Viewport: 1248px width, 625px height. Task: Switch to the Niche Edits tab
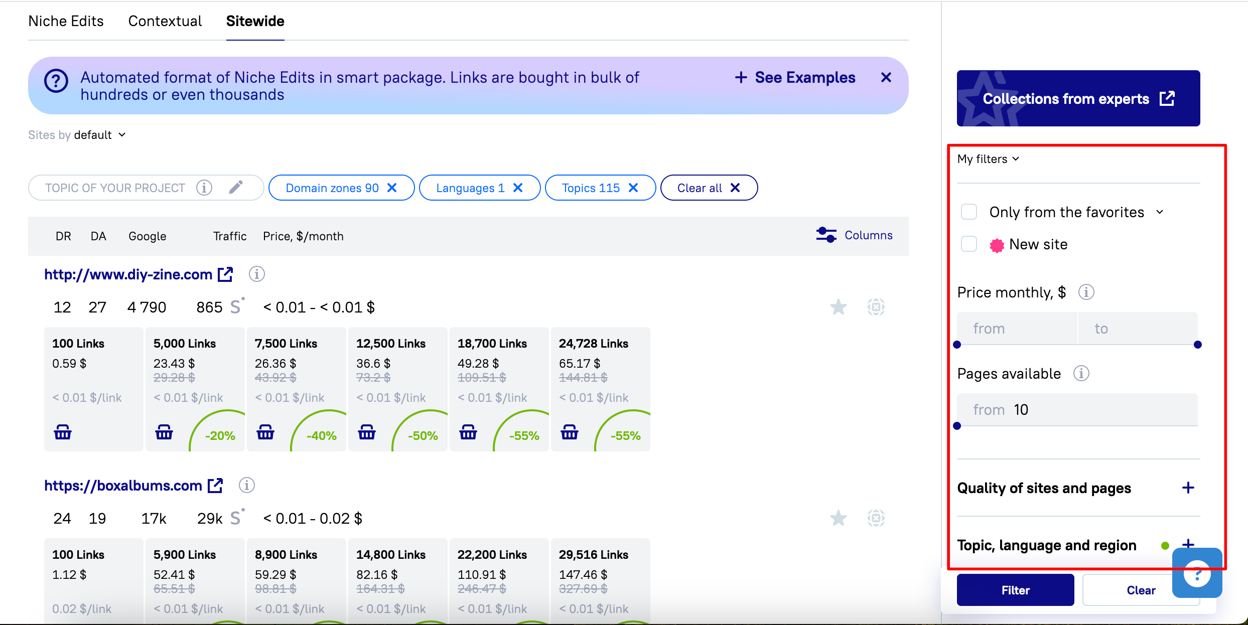point(66,21)
